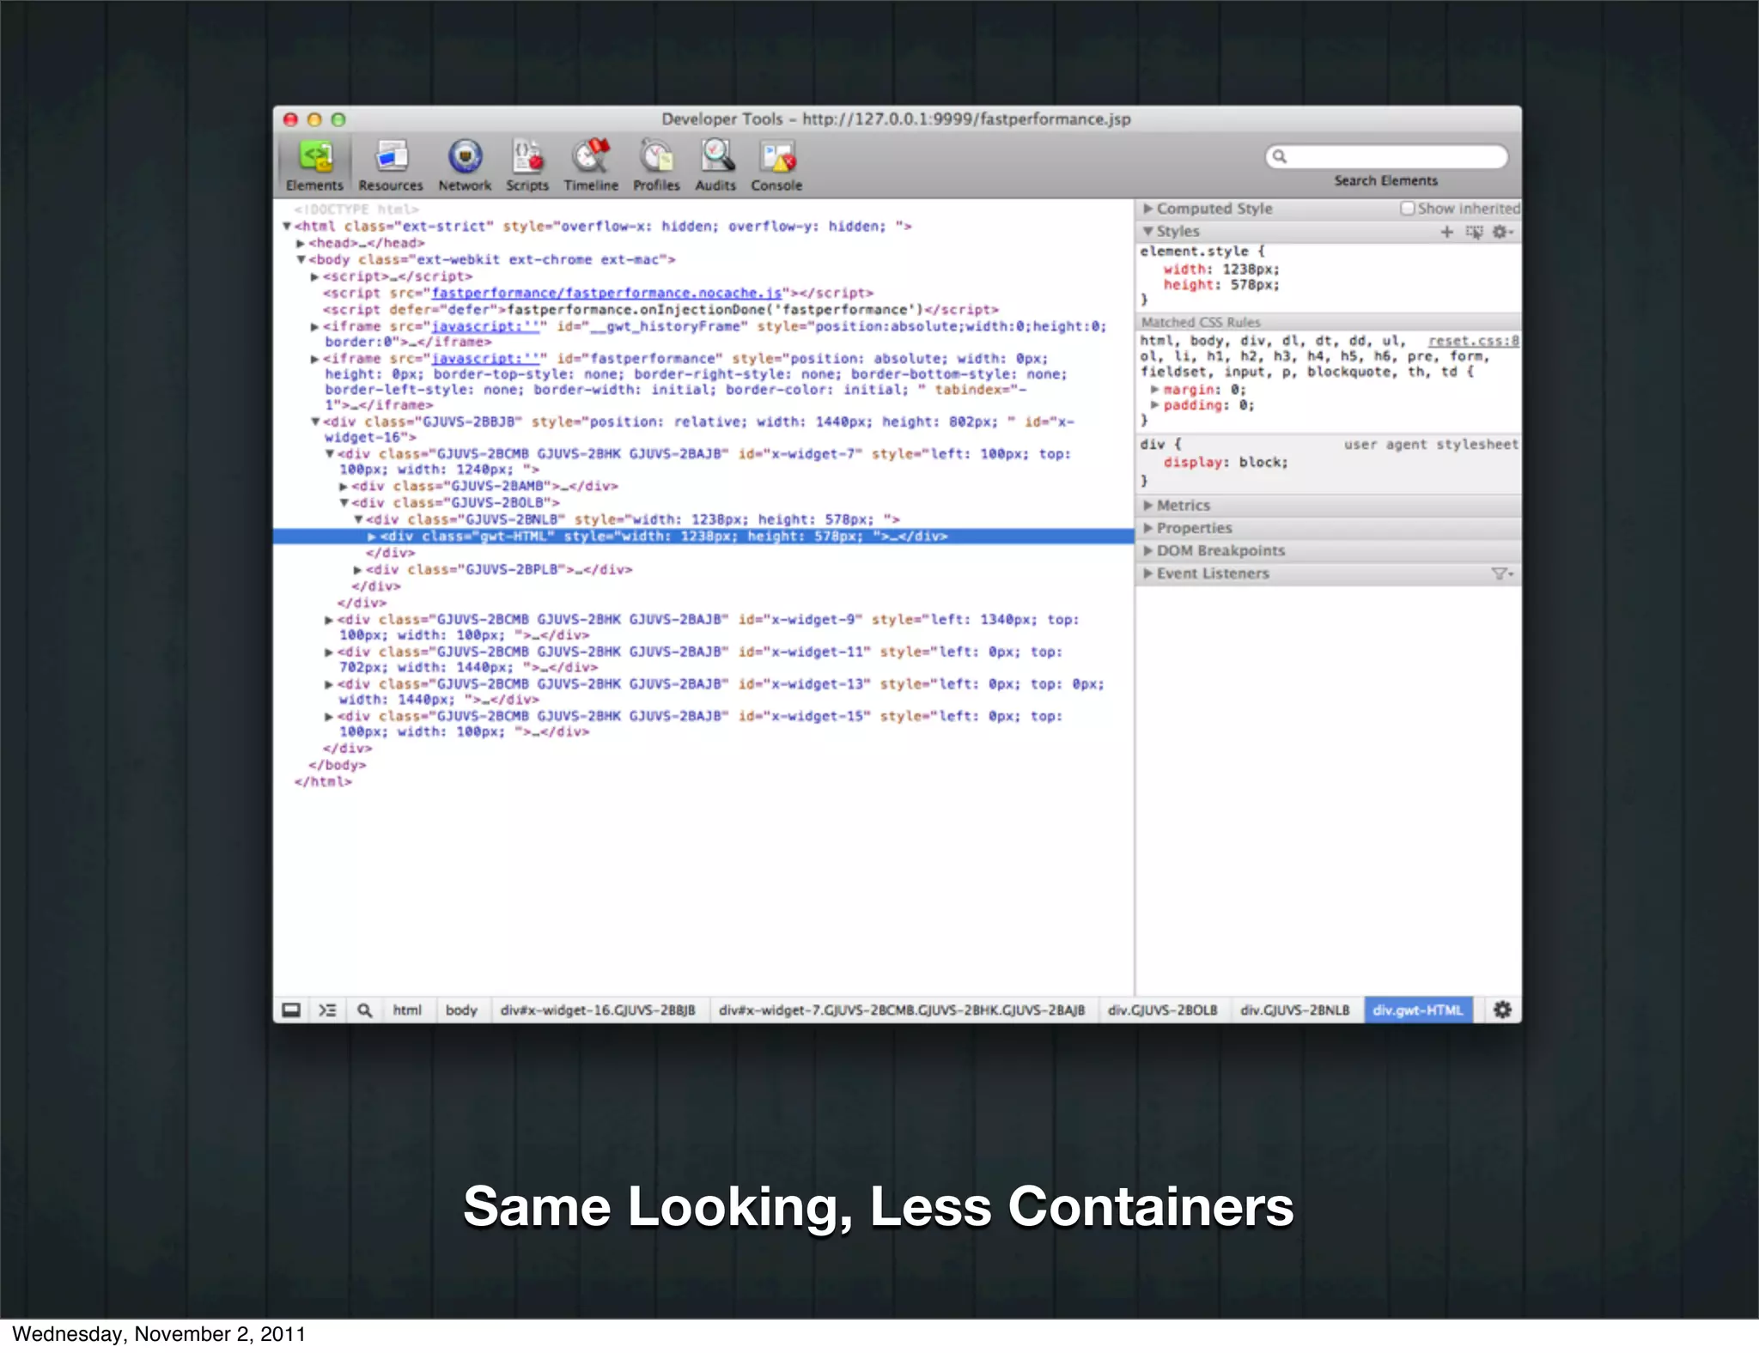Expand the GJUVS-2BPLB div node

pyautogui.click(x=357, y=570)
